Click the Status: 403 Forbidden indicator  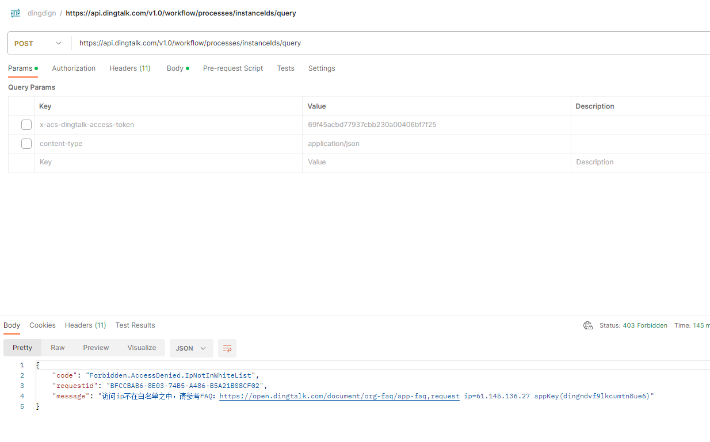click(x=633, y=325)
